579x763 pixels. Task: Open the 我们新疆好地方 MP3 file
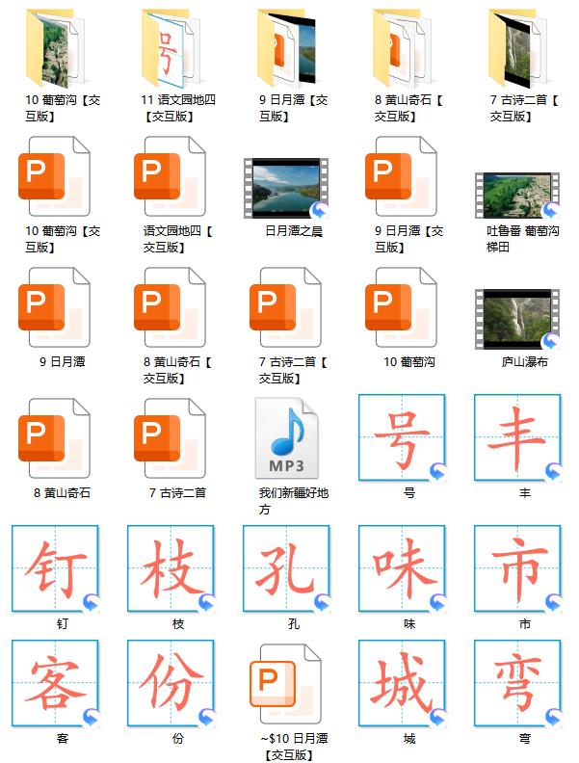pyautogui.click(x=285, y=438)
